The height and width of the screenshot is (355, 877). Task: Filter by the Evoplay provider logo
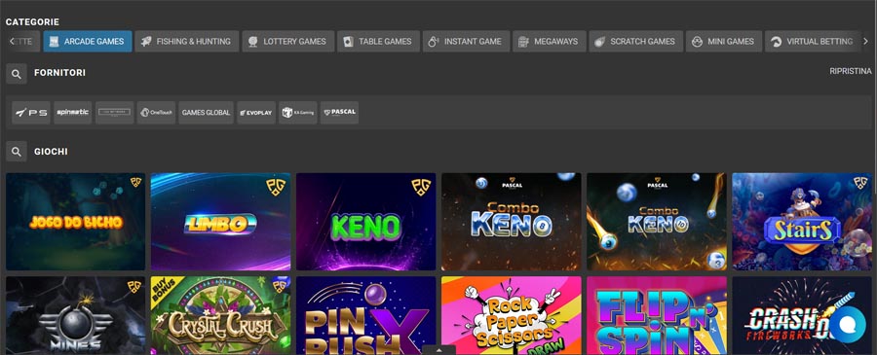click(x=256, y=113)
